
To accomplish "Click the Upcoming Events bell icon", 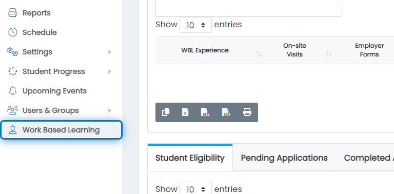I will [x=12, y=91].
